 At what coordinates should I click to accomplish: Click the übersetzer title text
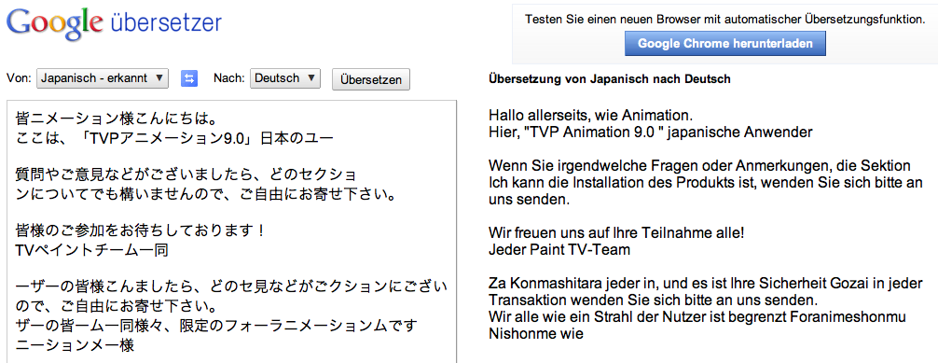(x=166, y=23)
